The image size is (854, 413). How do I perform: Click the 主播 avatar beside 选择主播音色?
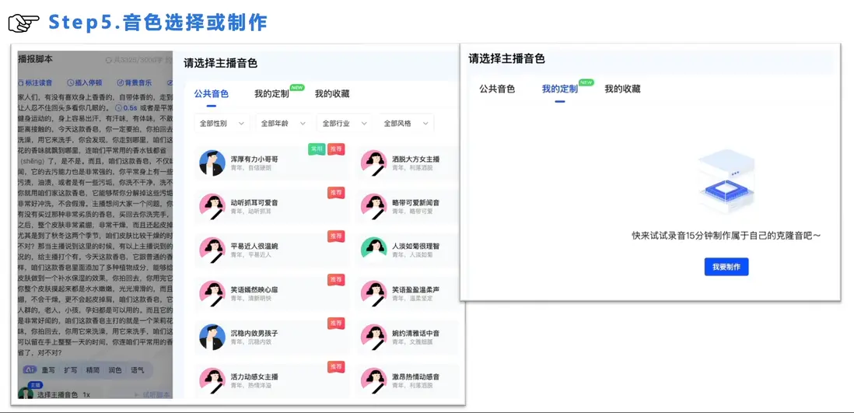click(x=26, y=394)
